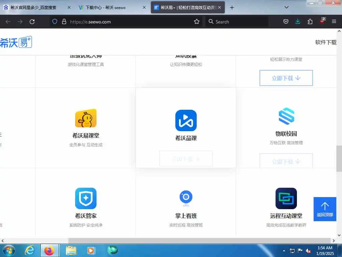
Task: Reload the current page
Action: [32, 22]
